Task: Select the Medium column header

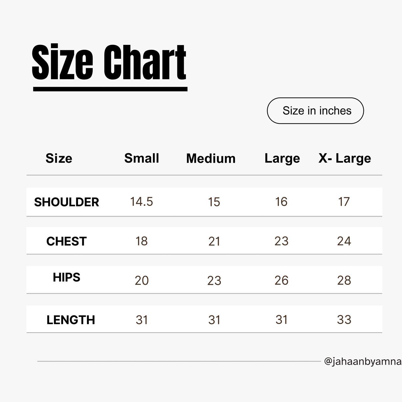Action: pyautogui.click(x=211, y=158)
